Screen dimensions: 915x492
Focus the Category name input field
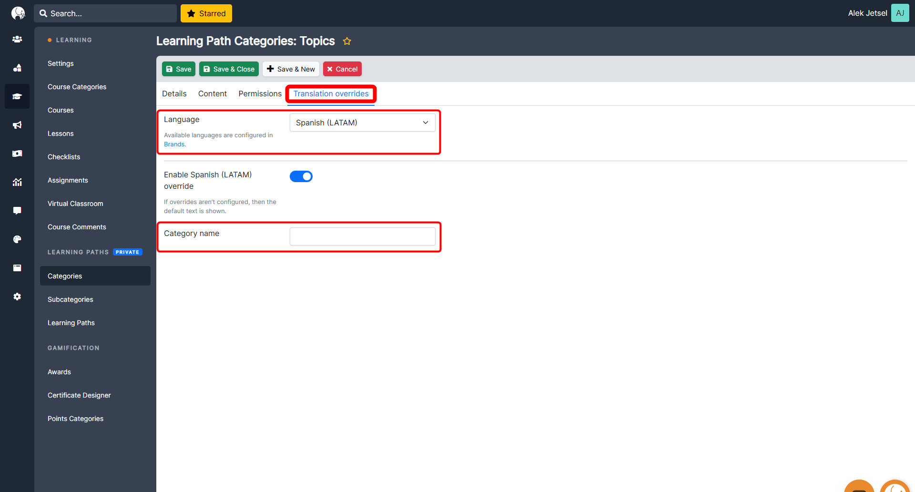click(x=362, y=236)
